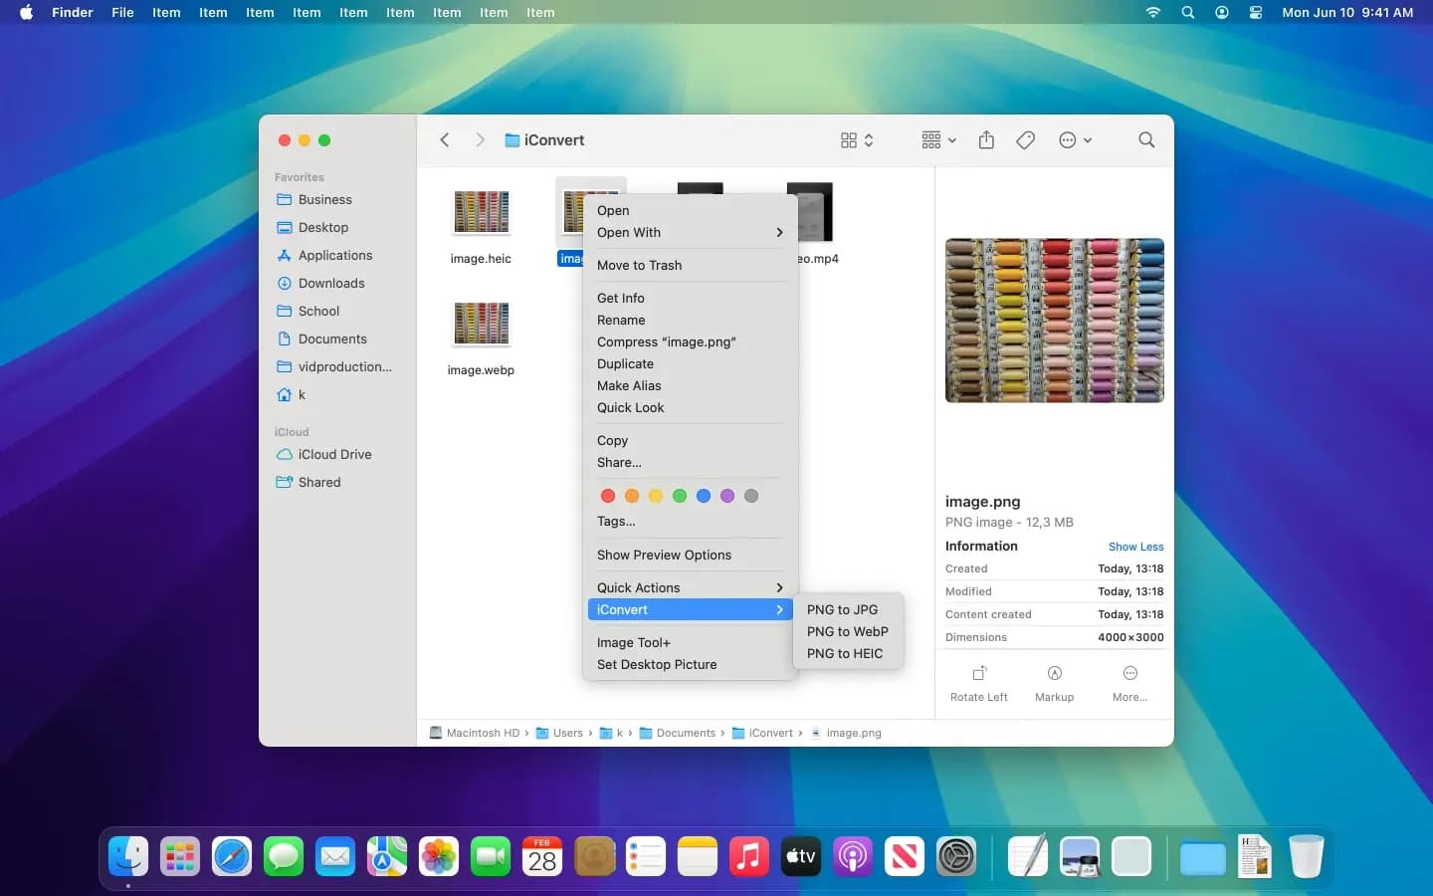
Task: Click Macintosh HD in the path bar
Action: click(x=476, y=734)
